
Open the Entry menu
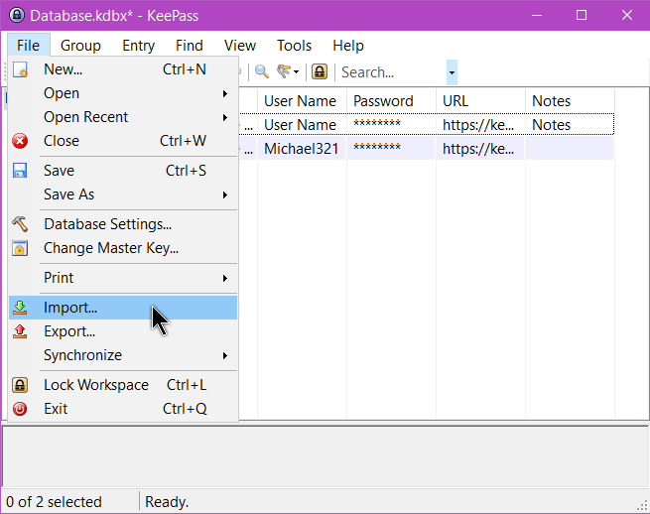click(139, 46)
